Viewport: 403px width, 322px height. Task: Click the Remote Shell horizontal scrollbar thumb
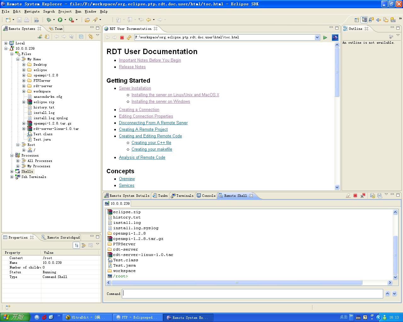point(237,282)
